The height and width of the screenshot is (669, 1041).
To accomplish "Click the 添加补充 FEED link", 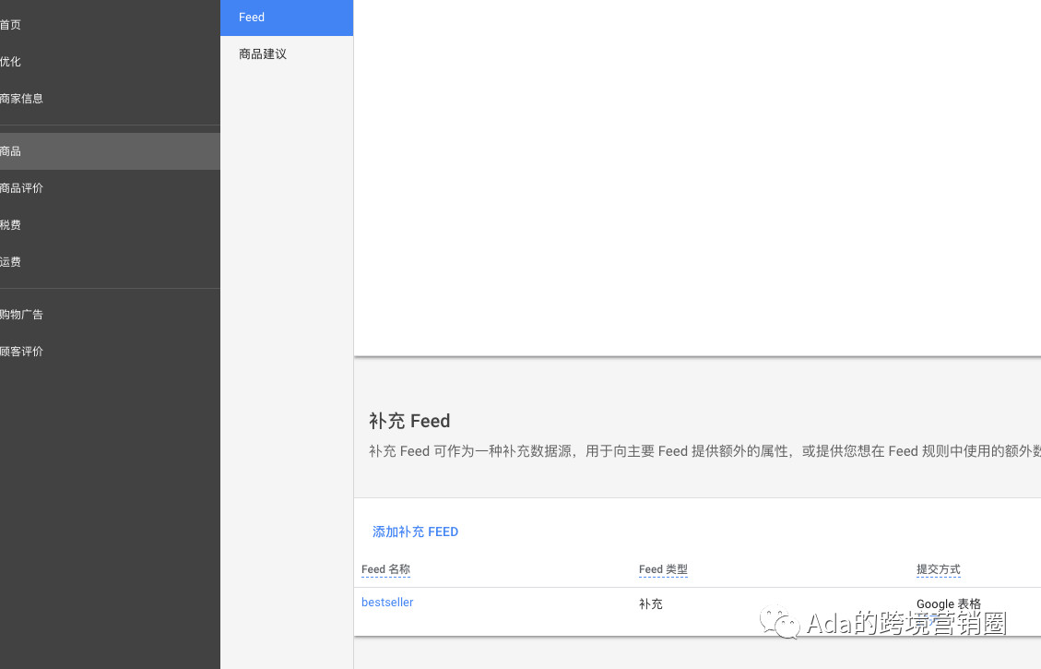I will tap(415, 532).
